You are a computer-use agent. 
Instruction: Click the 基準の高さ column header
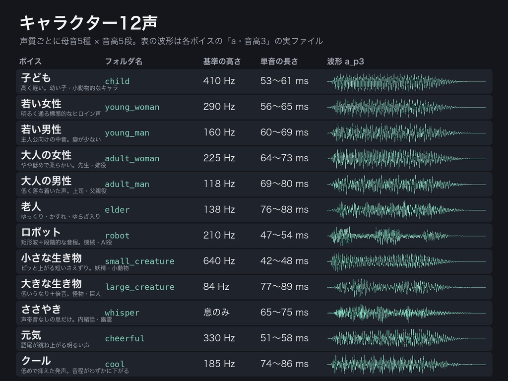[222, 61]
